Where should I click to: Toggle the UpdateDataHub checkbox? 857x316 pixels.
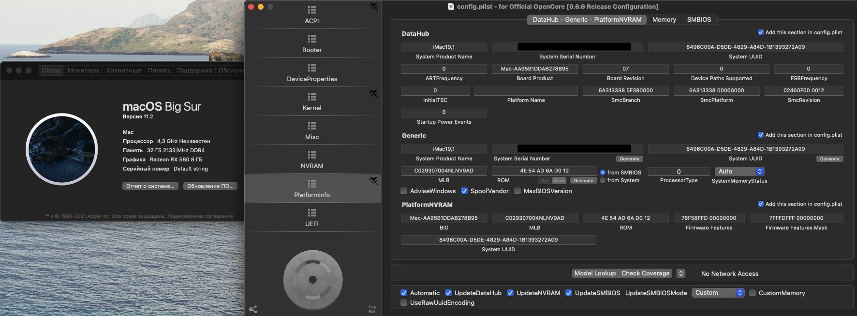click(x=448, y=293)
